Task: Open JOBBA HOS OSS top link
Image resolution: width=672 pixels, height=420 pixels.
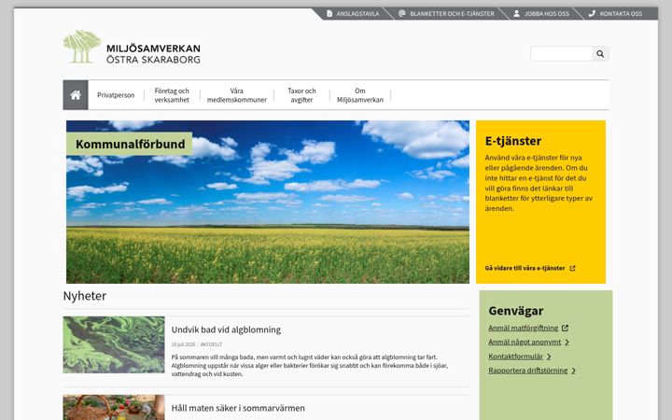Action: click(546, 14)
